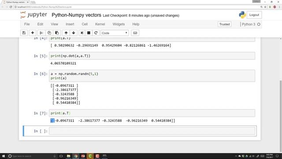282x159 pixels.
Task: Move selected cell up
Action: click(66, 33)
